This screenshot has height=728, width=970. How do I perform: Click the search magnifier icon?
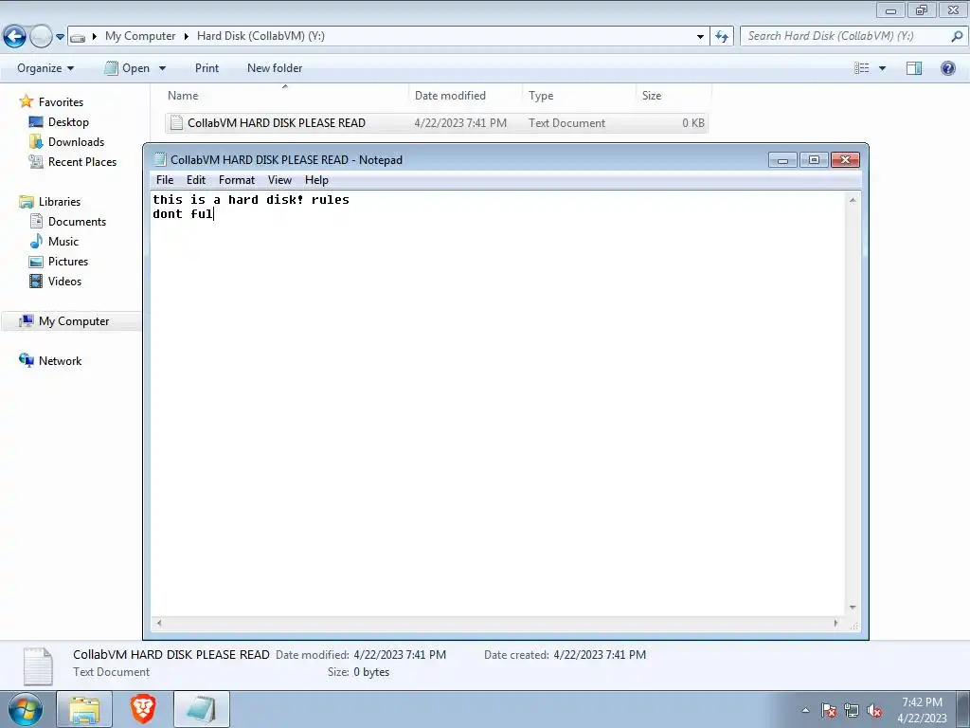pos(957,36)
